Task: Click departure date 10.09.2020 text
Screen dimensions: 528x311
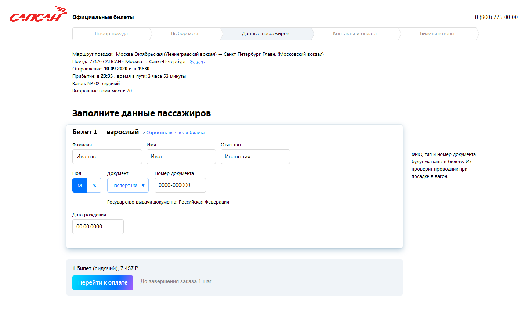Action: 118,69
